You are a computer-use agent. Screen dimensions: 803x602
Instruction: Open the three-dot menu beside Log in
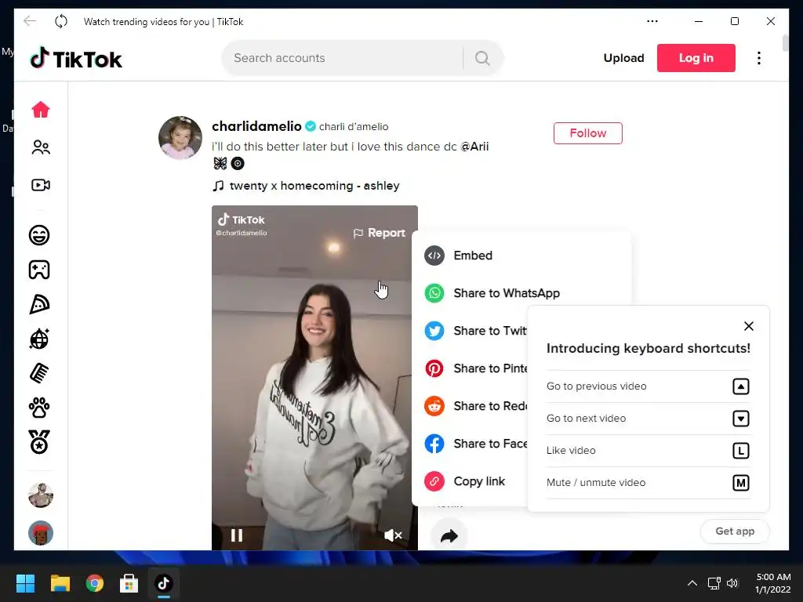coord(759,58)
